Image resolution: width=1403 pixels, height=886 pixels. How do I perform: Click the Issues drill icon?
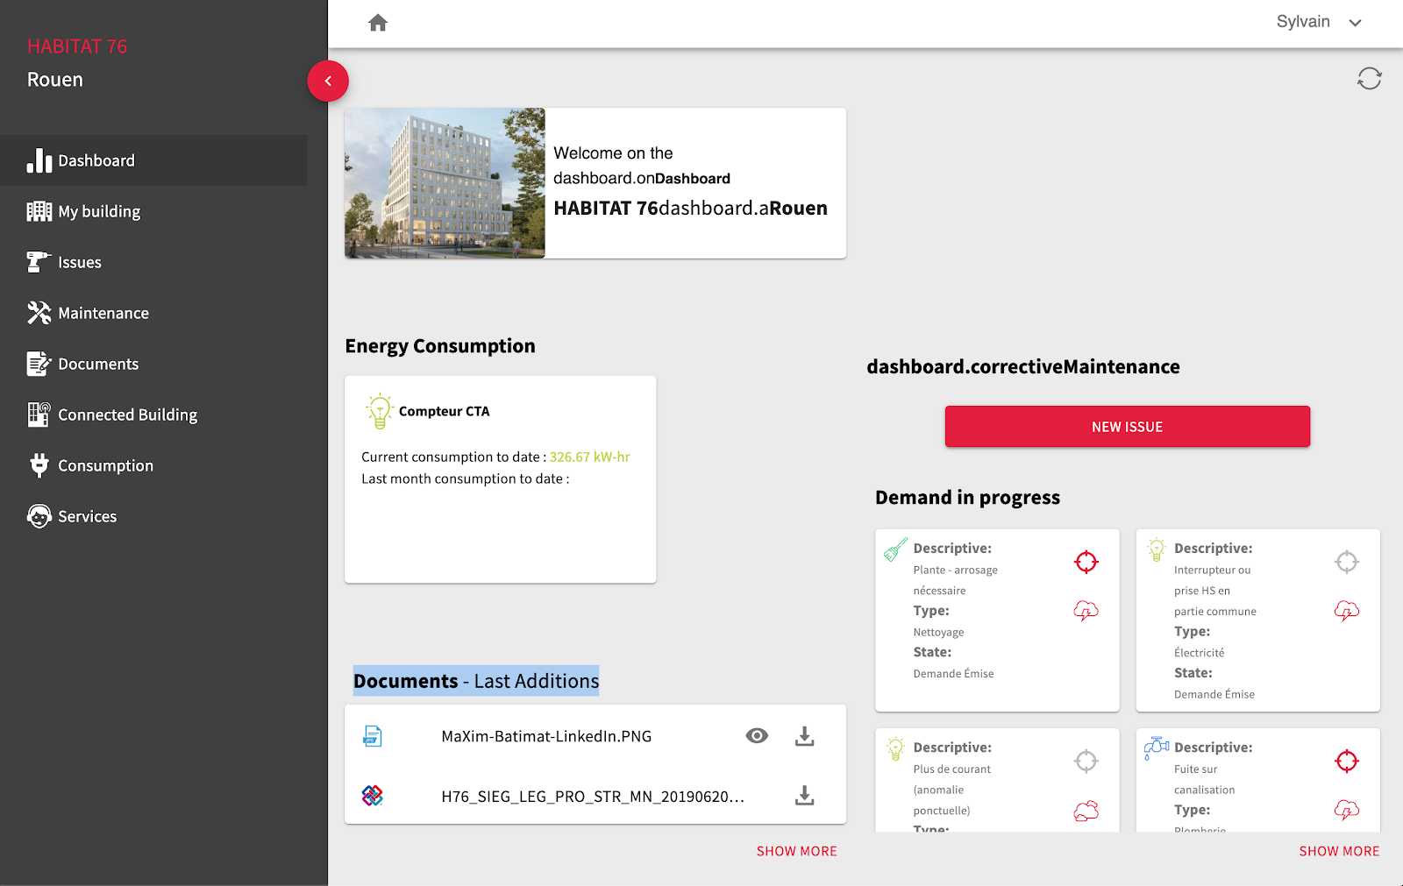(x=39, y=262)
